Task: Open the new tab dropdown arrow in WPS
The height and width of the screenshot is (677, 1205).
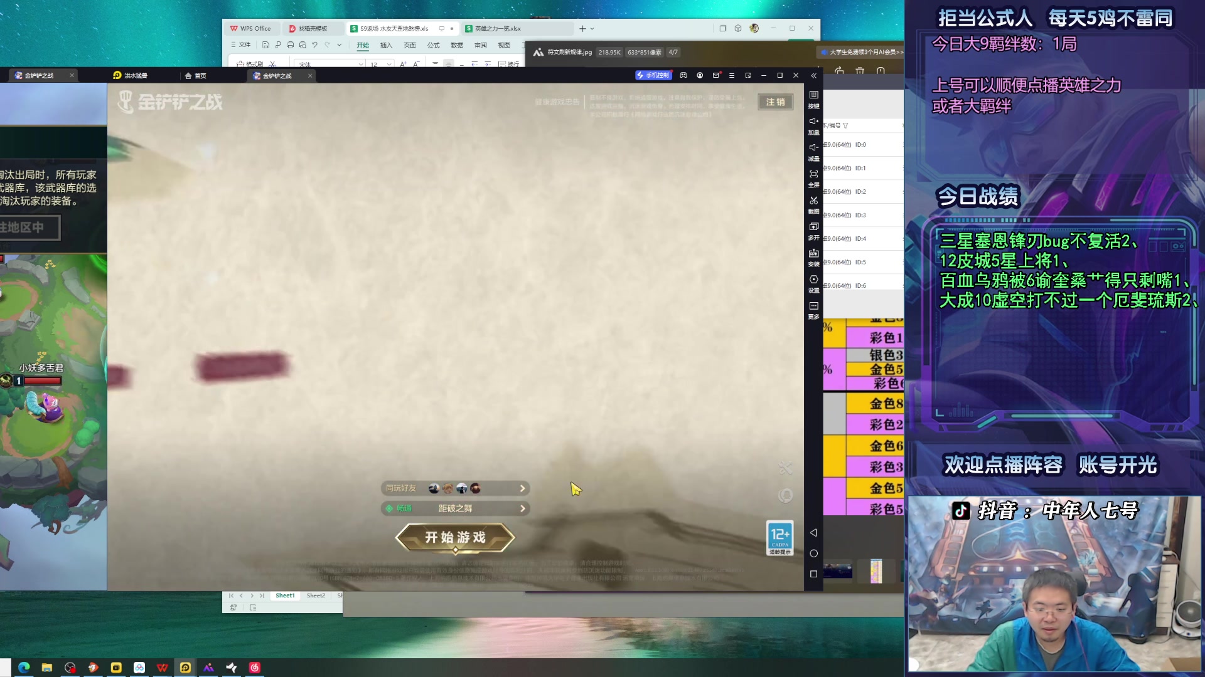Action: (x=592, y=29)
